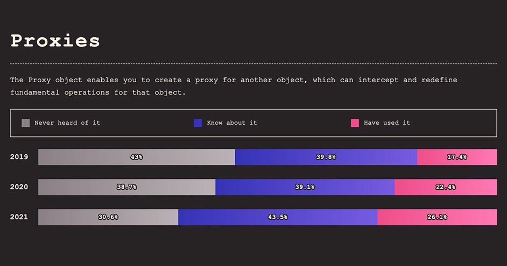
Task: Pick the 2021 pink 26.1% bar segment
Action: coord(436,217)
